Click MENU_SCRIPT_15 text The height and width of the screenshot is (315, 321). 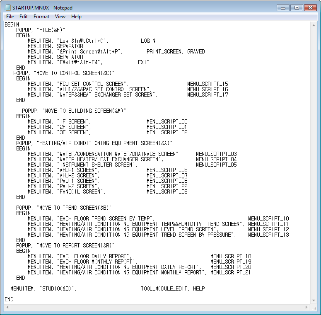pos(208,84)
